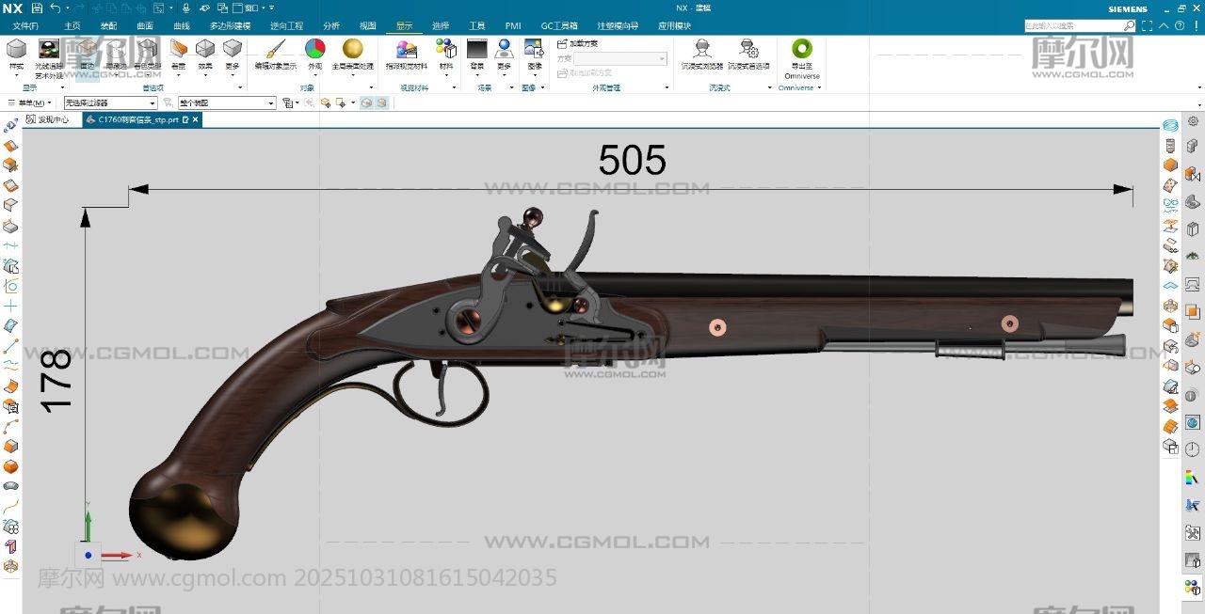
Task: Open the global surface treatment gold sphere
Action: [353, 50]
